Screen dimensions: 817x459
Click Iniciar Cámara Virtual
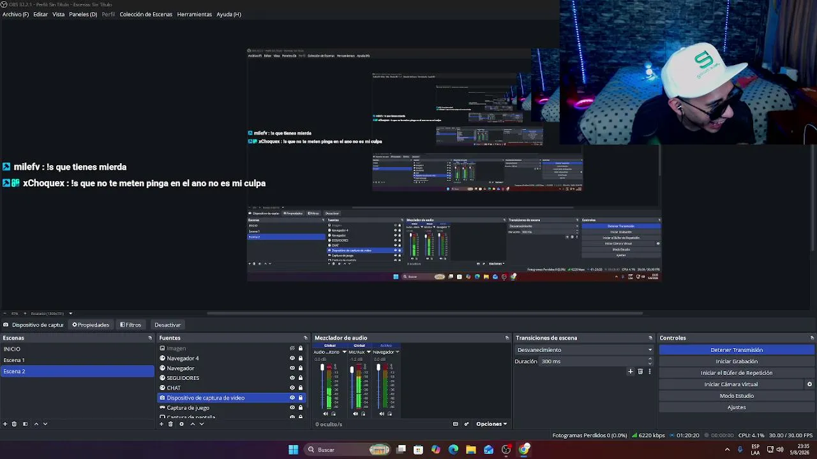pos(731,384)
